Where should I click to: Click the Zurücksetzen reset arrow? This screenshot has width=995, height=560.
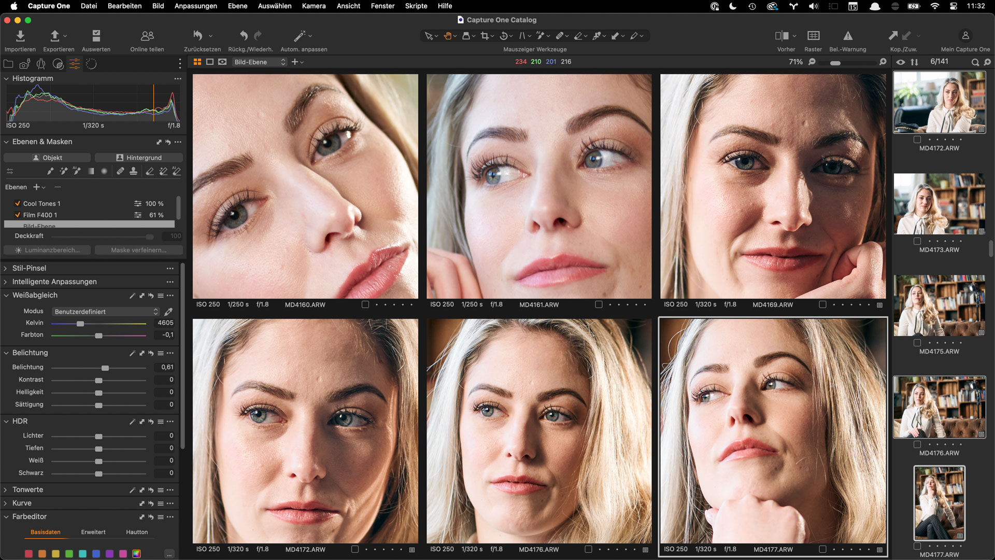click(197, 36)
